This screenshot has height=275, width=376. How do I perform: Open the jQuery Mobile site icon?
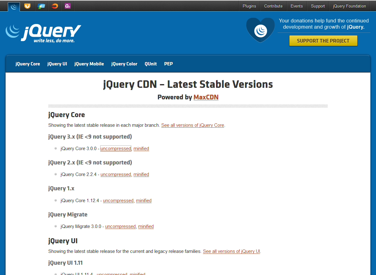41,6
